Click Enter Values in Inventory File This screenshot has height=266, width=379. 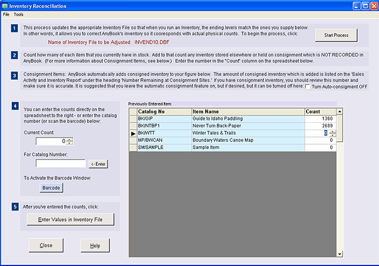coord(71,219)
